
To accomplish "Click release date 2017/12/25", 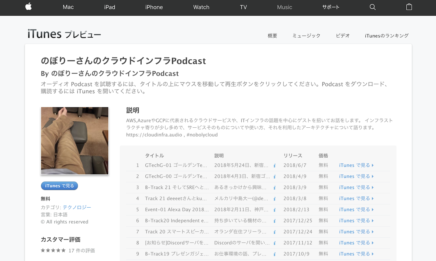I will (298, 220).
